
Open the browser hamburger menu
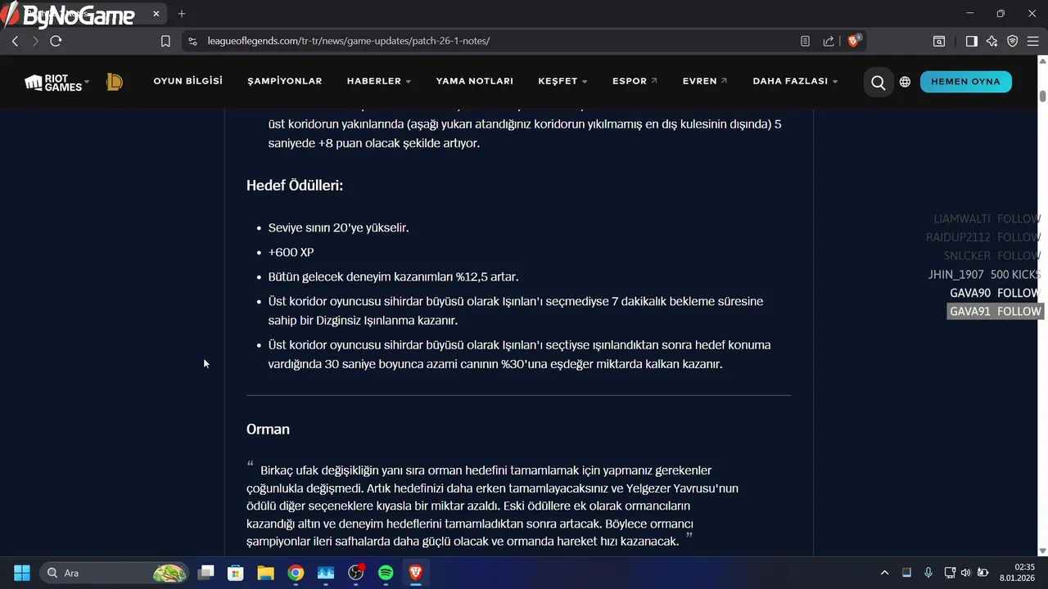1032,41
